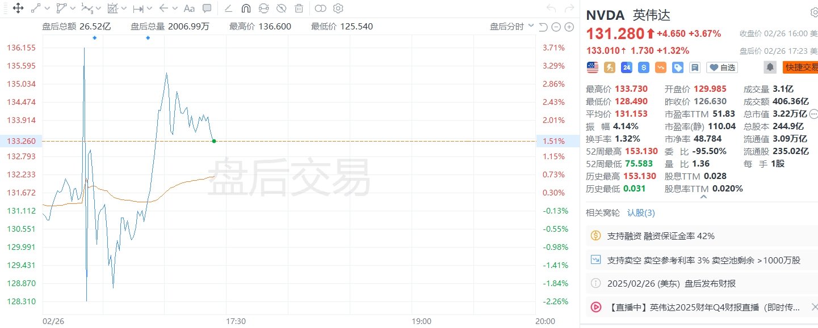The image size is (818, 328).
Task: Click the blue price tag icon
Action: [x=678, y=67]
